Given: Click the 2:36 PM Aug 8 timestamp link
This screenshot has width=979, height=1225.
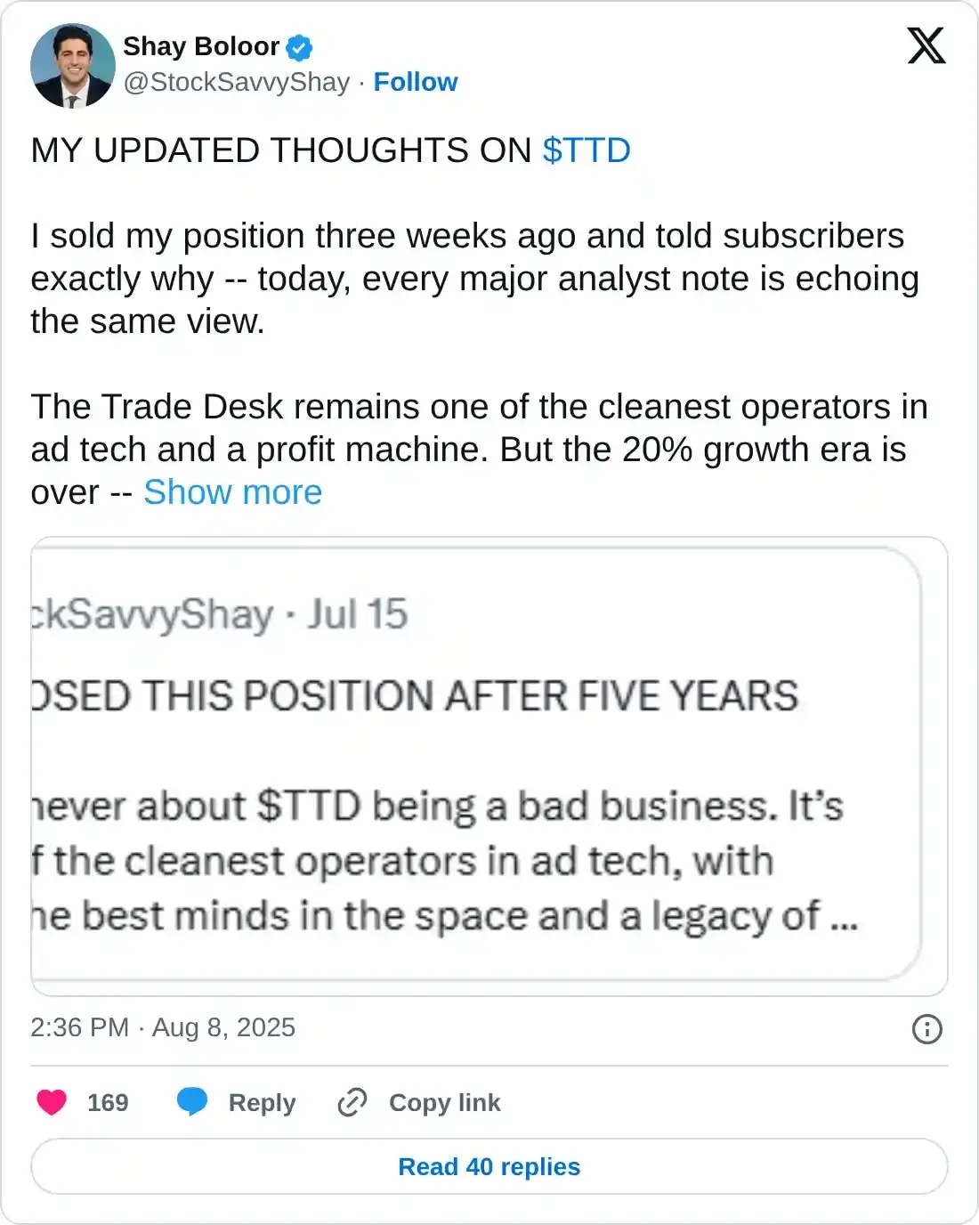Looking at the screenshot, I should tap(161, 1028).
